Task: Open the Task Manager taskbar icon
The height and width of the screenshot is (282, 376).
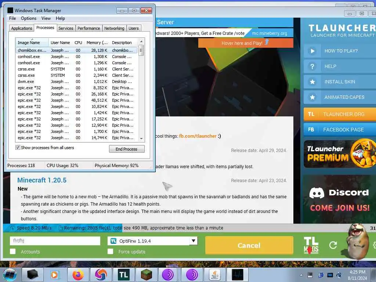Action: [238, 275]
